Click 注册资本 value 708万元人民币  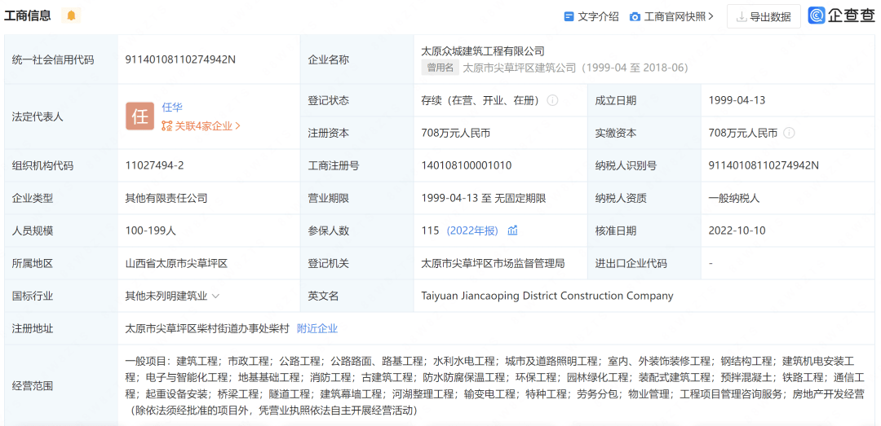456,133
